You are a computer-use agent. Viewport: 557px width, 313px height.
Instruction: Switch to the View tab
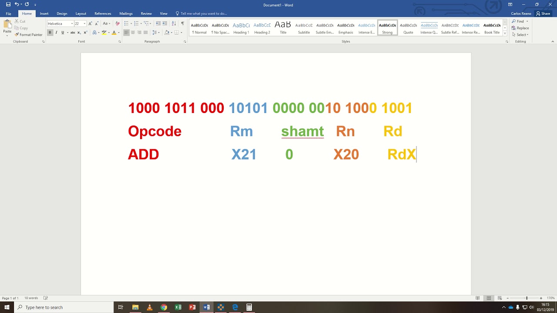click(x=164, y=13)
